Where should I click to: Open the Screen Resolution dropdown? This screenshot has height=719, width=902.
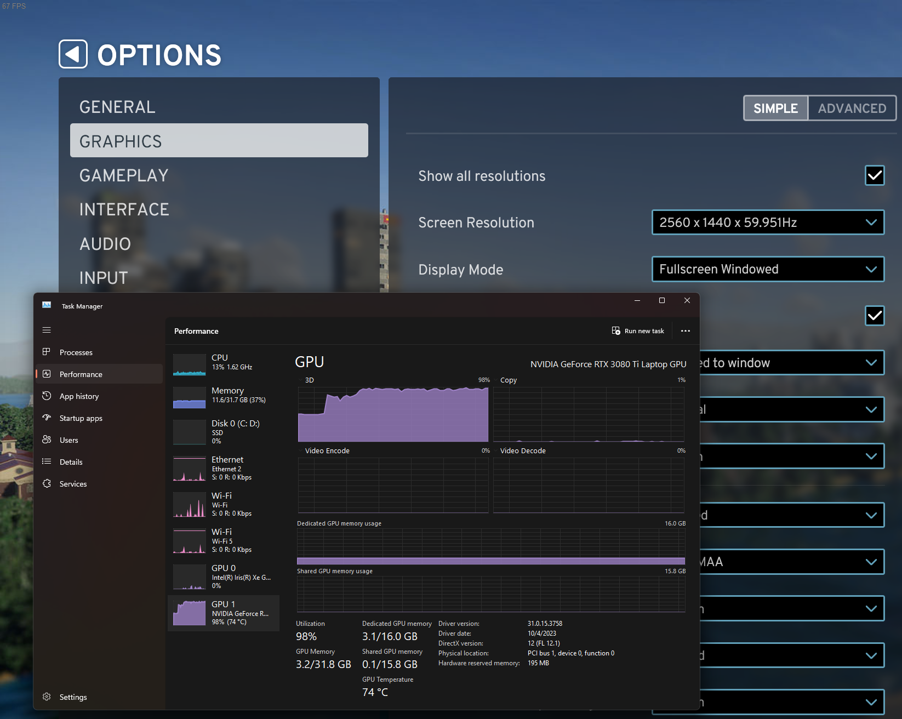pyautogui.click(x=767, y=222)
